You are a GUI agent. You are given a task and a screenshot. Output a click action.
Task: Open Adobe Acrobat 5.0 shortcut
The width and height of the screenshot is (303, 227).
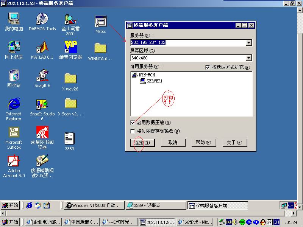14,161
